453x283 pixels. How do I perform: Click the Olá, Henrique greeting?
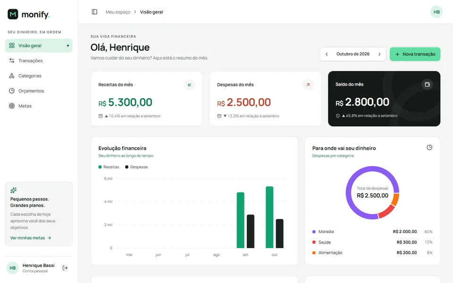(120, 47)
